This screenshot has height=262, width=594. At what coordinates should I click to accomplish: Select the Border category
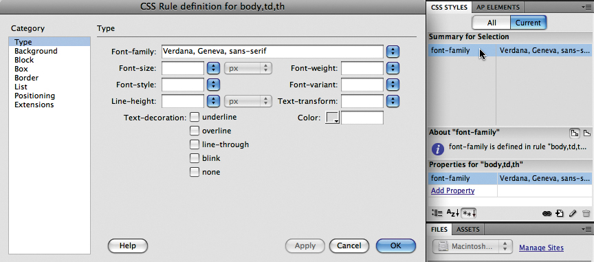pyautogui.click(x=49, y=78)
